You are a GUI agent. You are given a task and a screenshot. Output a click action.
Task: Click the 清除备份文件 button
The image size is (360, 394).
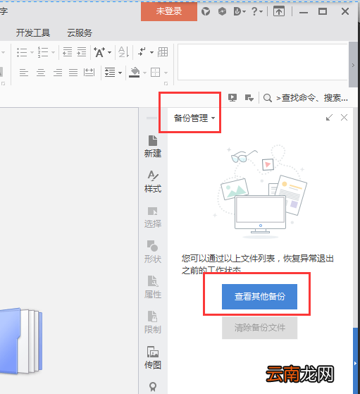click(x=259, y=328)
